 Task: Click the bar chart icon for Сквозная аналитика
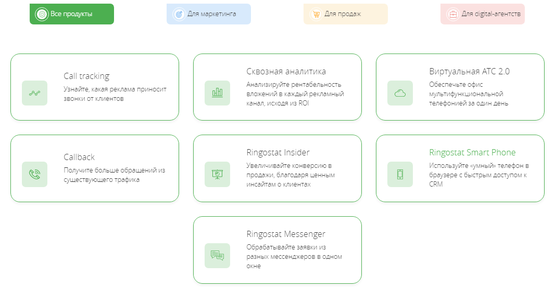[217, 93]
